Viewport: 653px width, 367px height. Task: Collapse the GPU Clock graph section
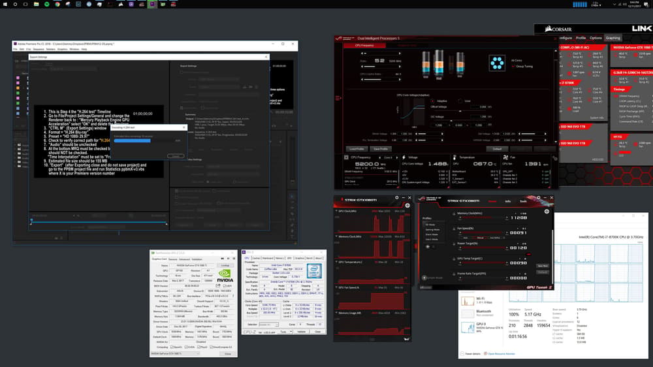tap(336, 211)
